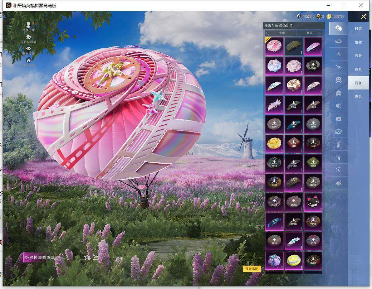Select the parachute skin category icon
Screen dimensions: 372x289
click(338, 28)
